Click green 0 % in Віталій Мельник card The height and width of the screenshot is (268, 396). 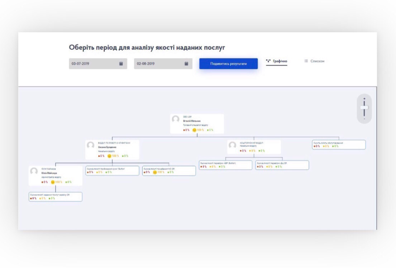(x=210, y=130)
